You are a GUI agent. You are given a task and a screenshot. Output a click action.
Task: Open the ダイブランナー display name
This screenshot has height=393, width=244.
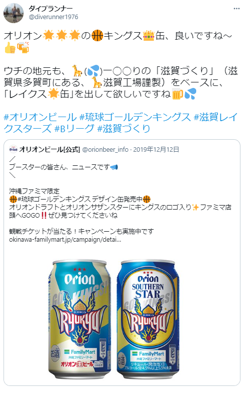tap(51, 9)
